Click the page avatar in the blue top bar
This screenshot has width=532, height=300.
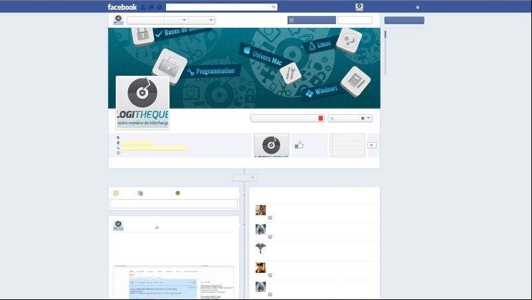click(x=359, y=7)
